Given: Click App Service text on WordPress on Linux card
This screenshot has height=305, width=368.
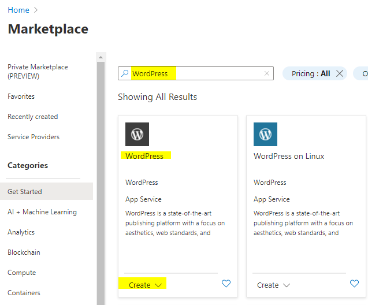Looking at the screenshot, I should tap(272, 199).
